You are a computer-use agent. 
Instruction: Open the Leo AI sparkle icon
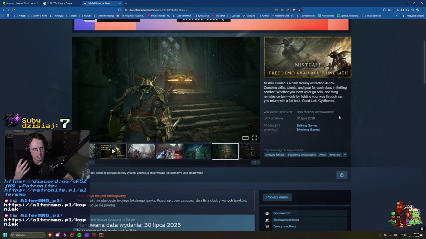(412, 10)
